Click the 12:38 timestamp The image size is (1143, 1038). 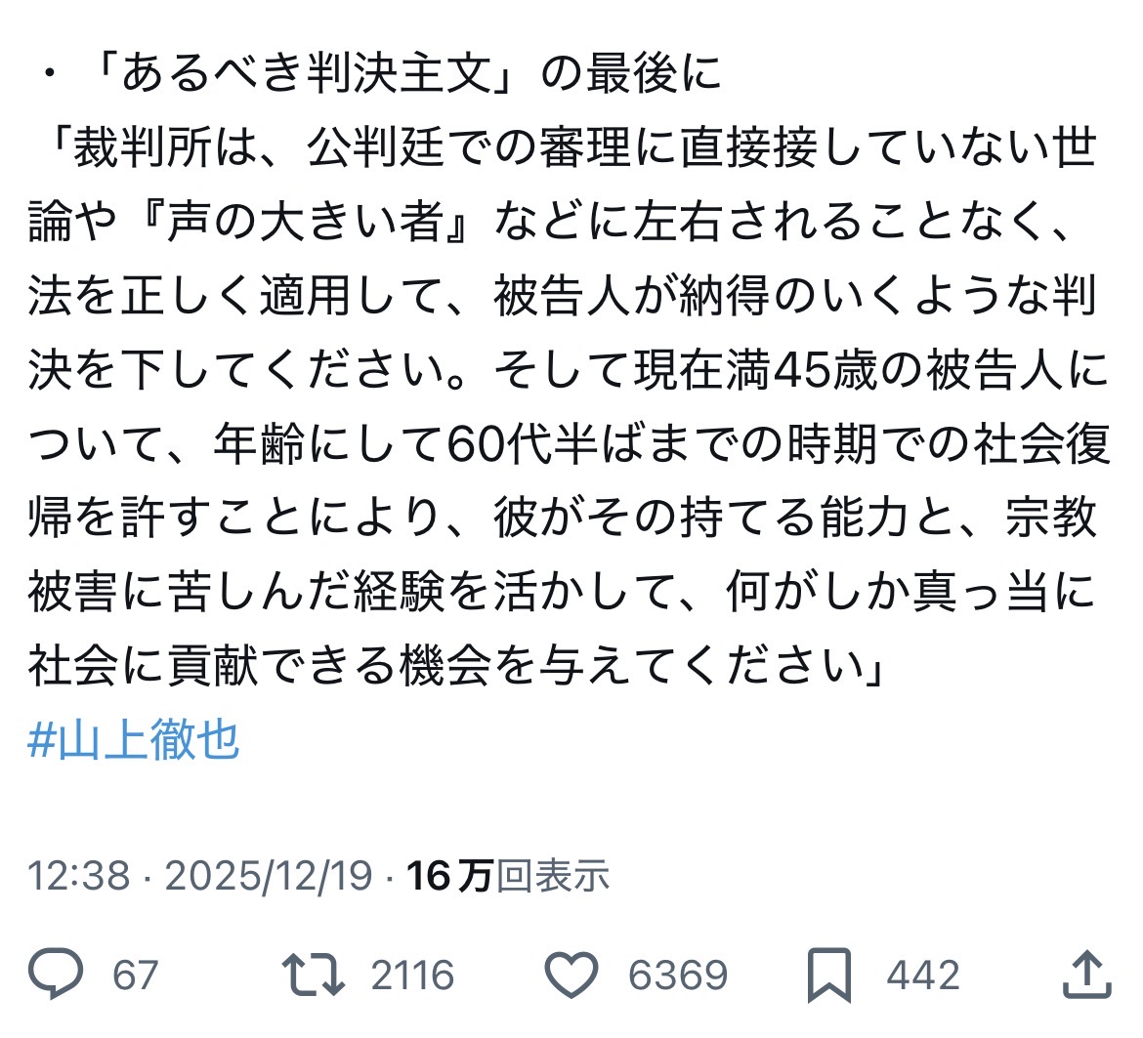79,875
